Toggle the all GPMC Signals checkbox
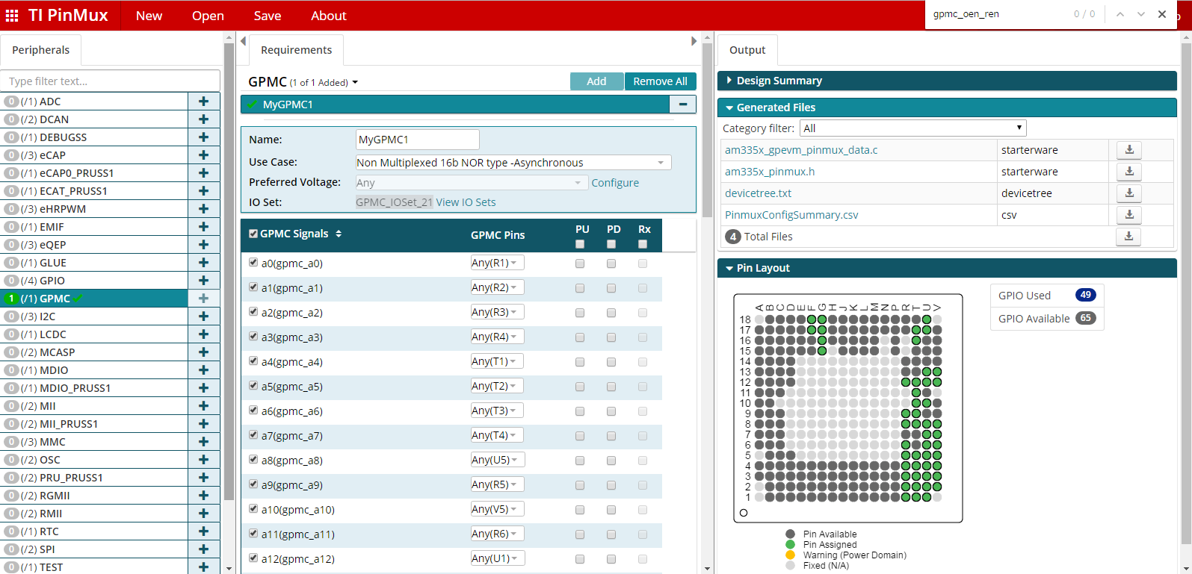 (253, 234)
